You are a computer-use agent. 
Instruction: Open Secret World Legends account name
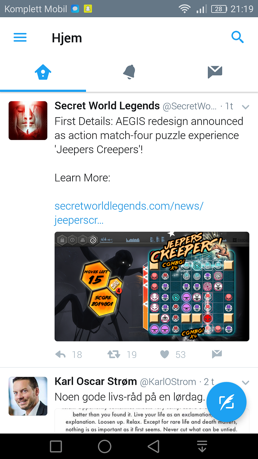107,106
